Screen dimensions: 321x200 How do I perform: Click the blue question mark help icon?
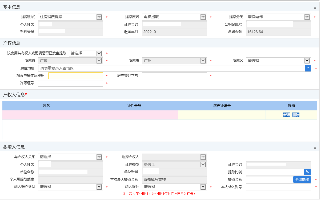pyautogui.click(x=308, y=68)
